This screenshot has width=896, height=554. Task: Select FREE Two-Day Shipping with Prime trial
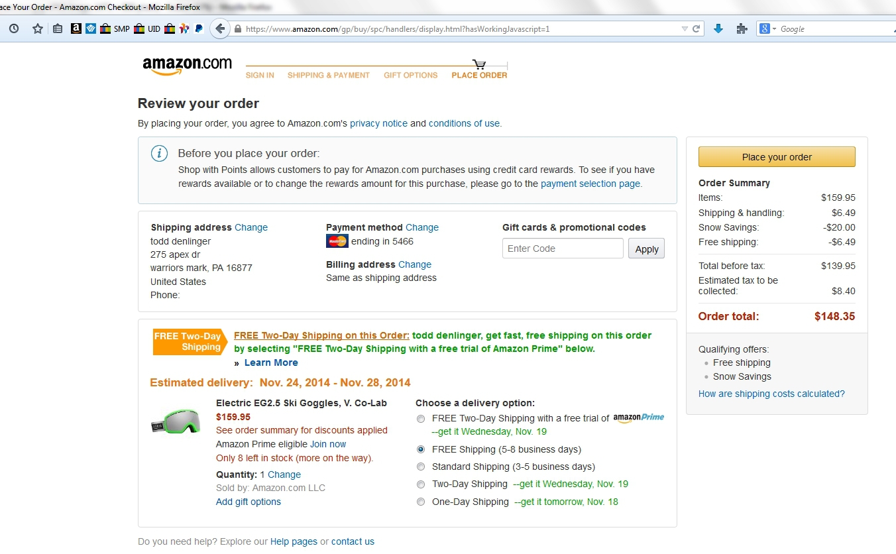(421, 419)
